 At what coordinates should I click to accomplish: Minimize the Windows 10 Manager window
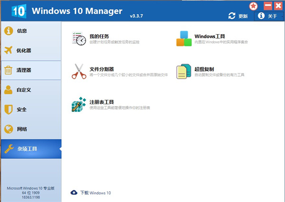268,6
